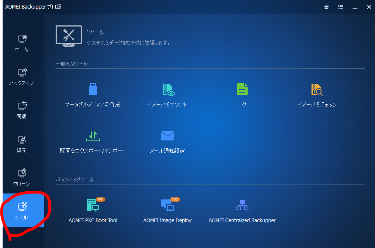
Task: Click the イメージをマウント label
Action: pos(167,104)
